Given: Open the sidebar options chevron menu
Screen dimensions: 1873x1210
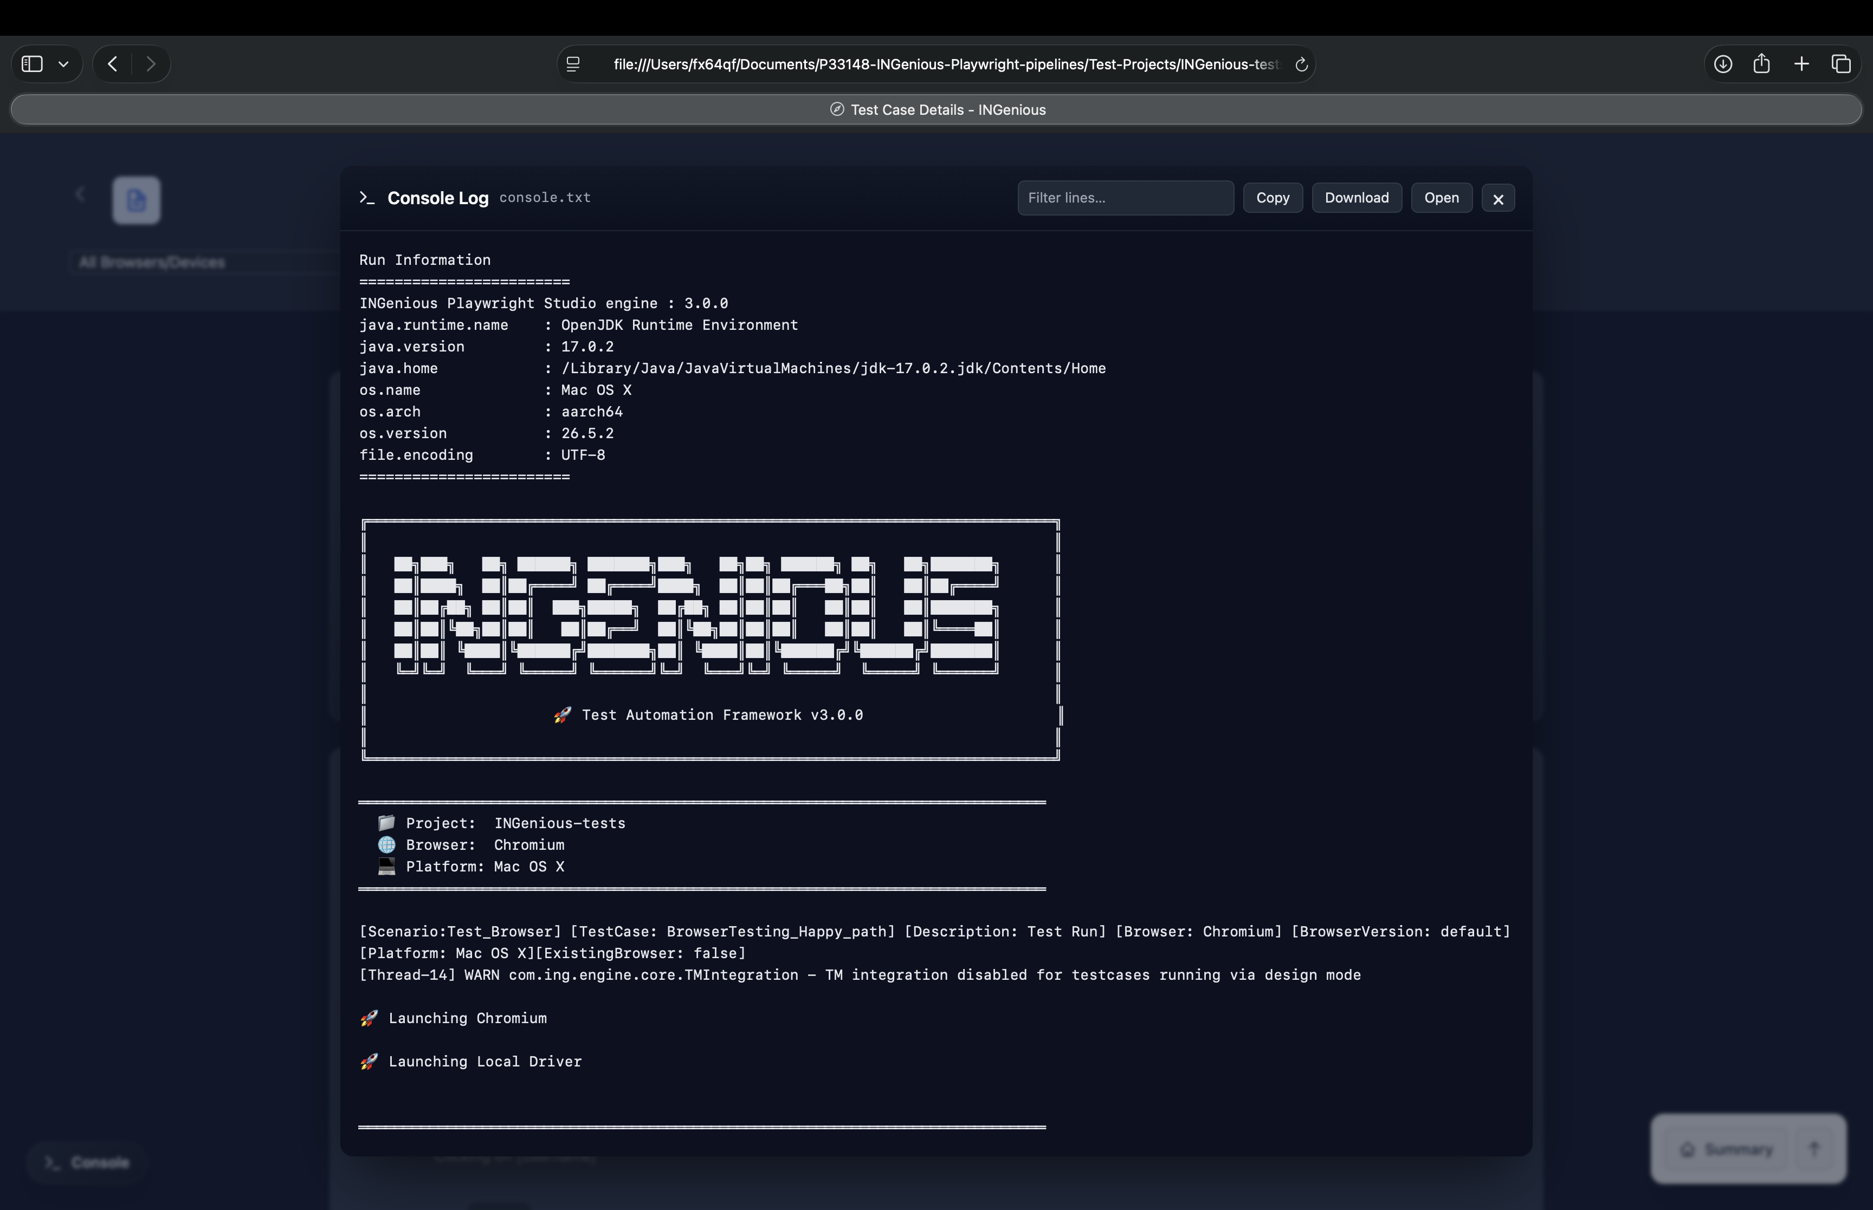Looking at the screenshot, I should 63,64.
